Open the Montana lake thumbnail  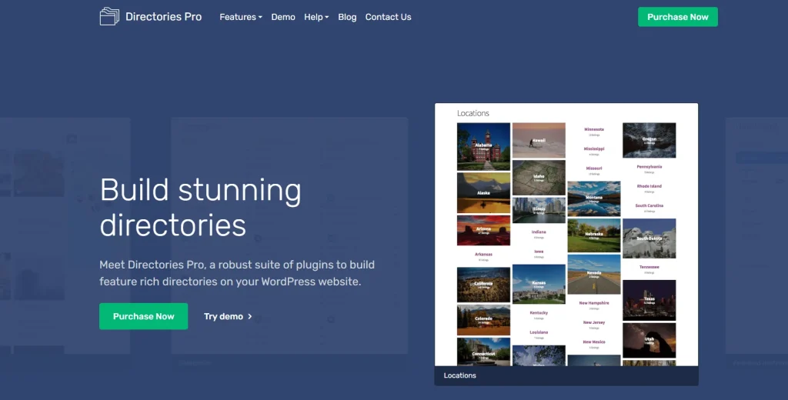[x=594, y=198]
